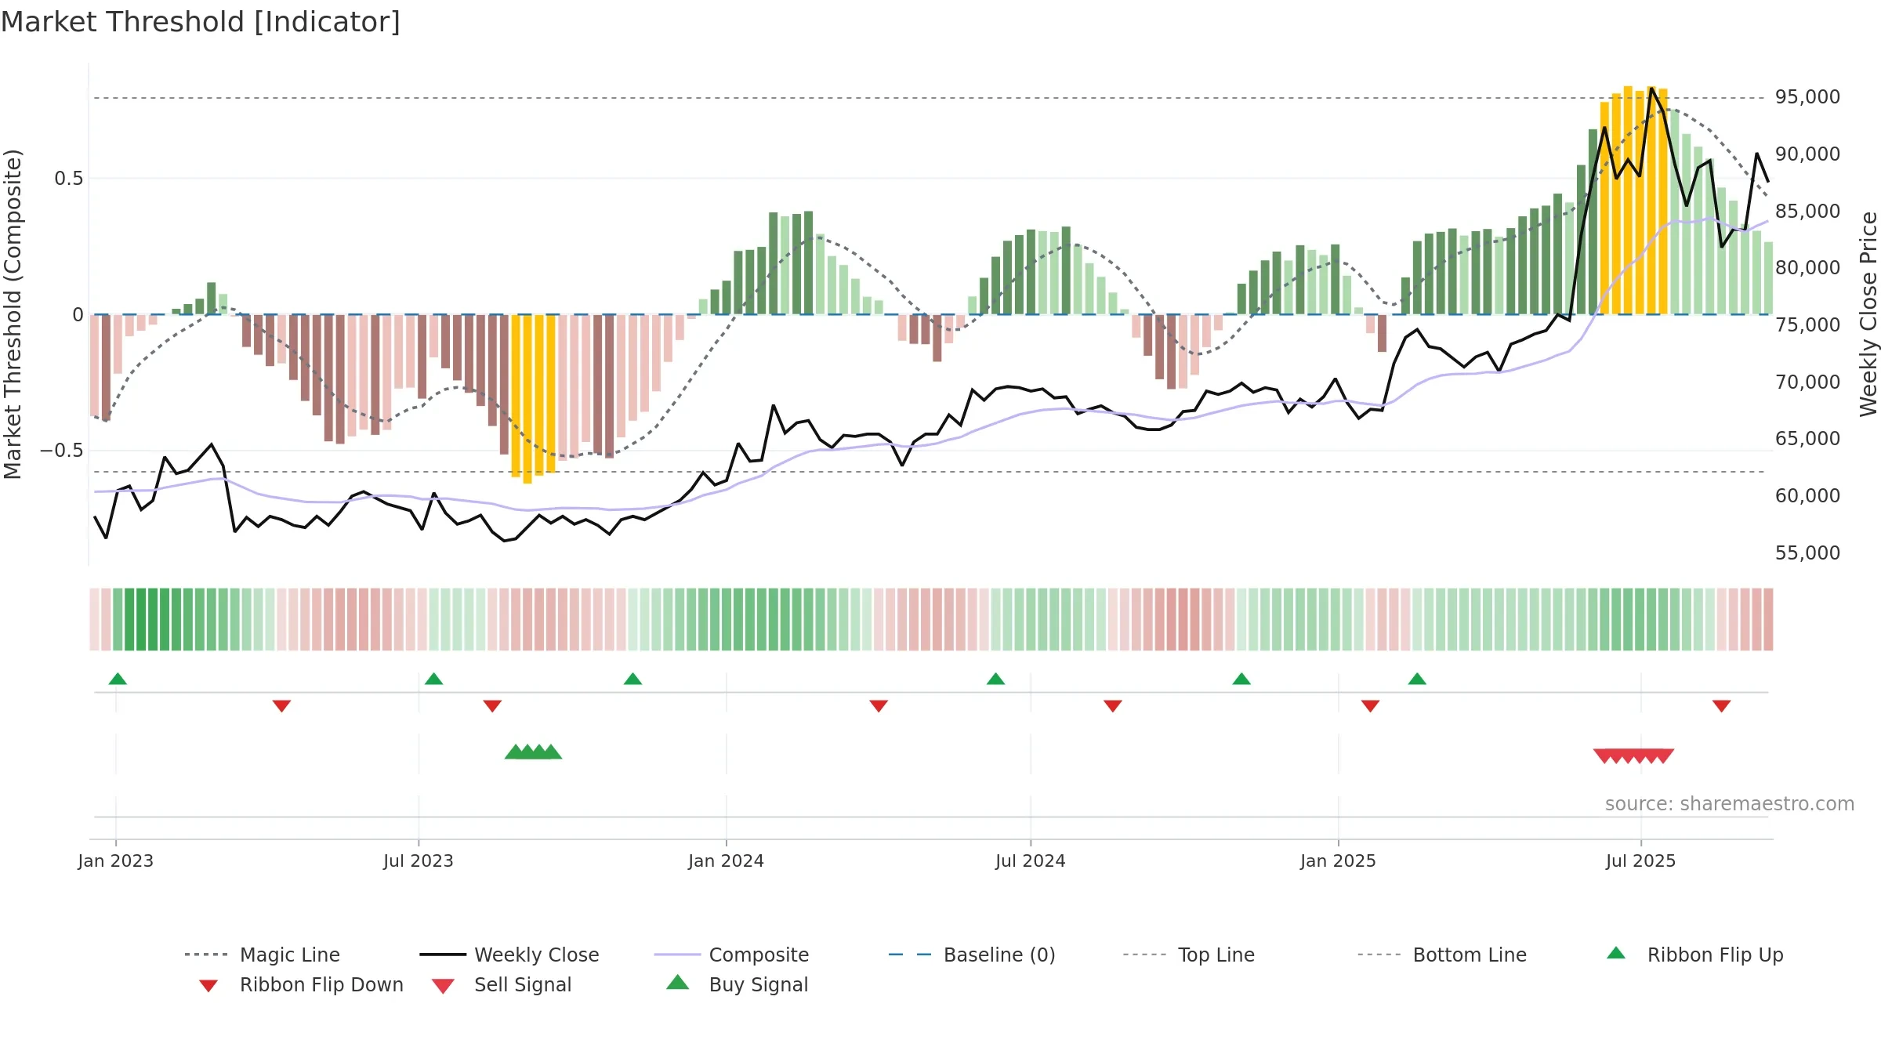
Task: Click the 80,000 price axis label
Action: click(1807, 267)
